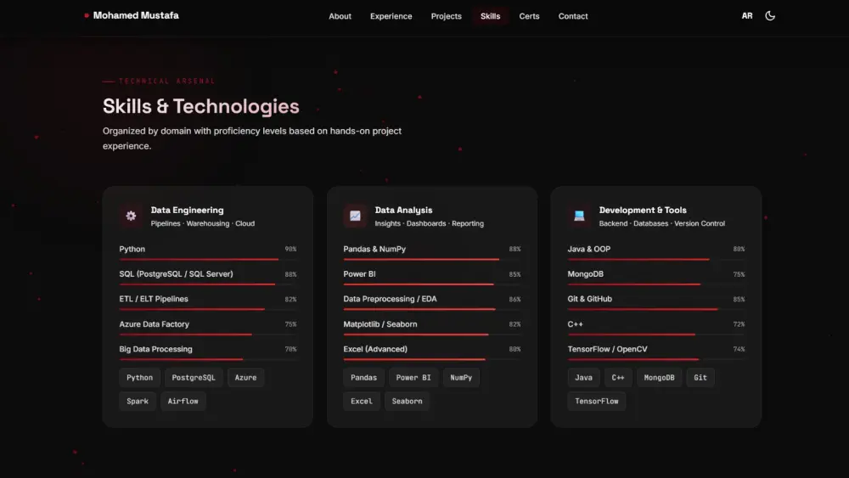Click the Data Engineering card title

pos(187,210)
